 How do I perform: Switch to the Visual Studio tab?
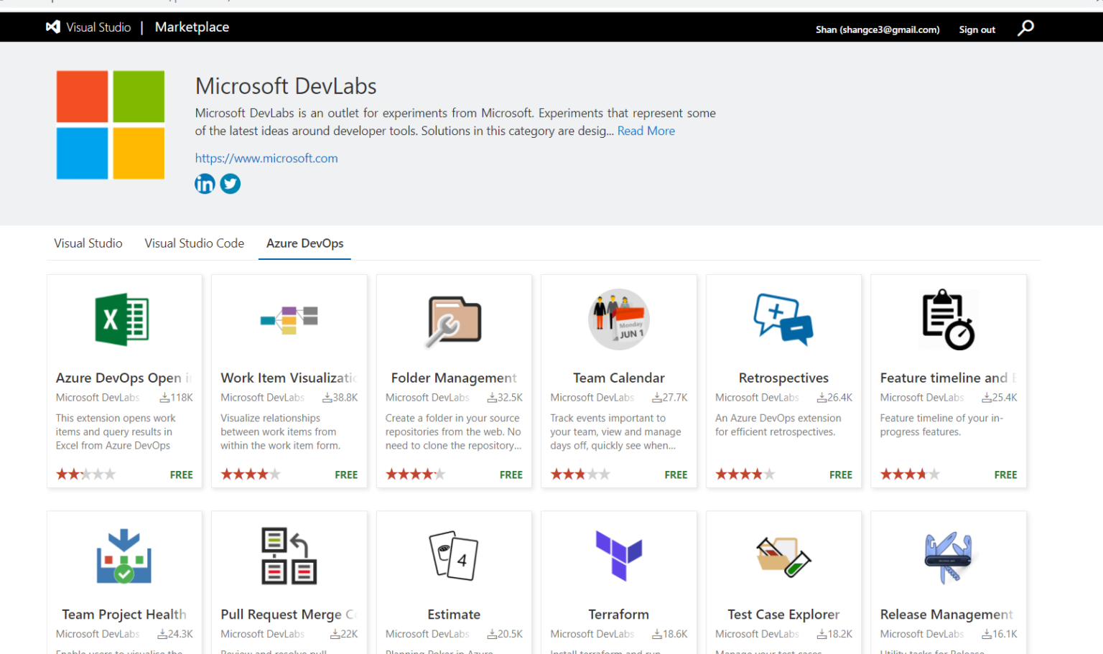pyautogui.click(x=88, y=243)
